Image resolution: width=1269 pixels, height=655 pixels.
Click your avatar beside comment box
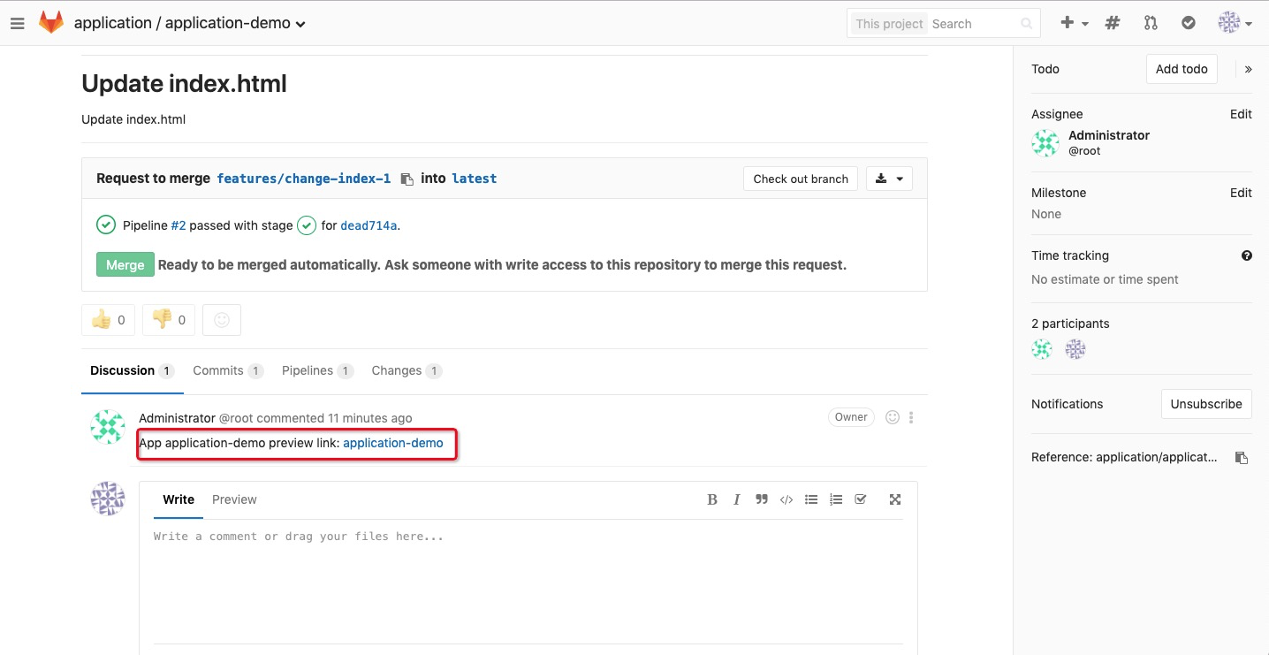108,499
